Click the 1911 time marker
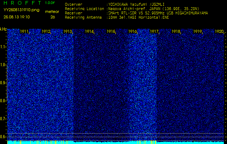This screenshot has width=227, height=144. click(24, 31)
